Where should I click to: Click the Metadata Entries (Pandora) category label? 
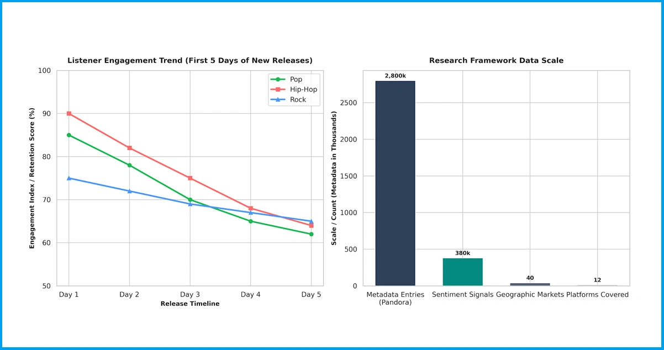[396, 299]
